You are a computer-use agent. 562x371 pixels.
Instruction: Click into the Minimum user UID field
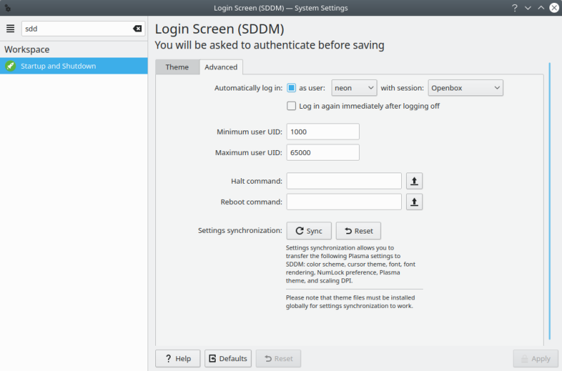tap(322, 132)
